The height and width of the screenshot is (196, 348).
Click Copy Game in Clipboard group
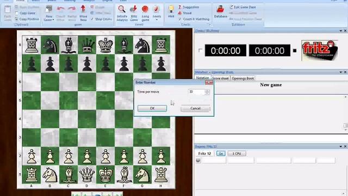tap(25, 13)
